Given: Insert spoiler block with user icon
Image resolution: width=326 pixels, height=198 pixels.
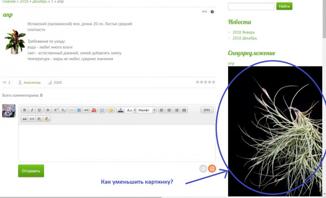Looking at the screenshot, I should [x=47, y=119].
